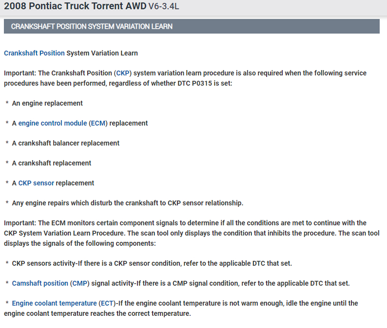387x328 pixels.
Task: Open the Crankshaft Position link in heading
Action: [x=34, y=53]
